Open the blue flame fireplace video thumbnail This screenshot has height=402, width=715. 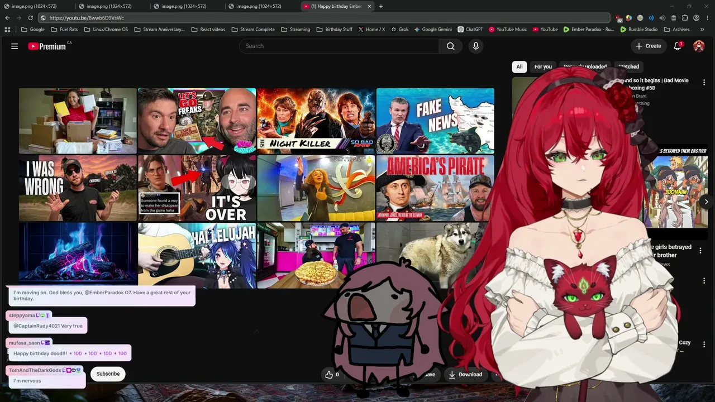point(78,253)
